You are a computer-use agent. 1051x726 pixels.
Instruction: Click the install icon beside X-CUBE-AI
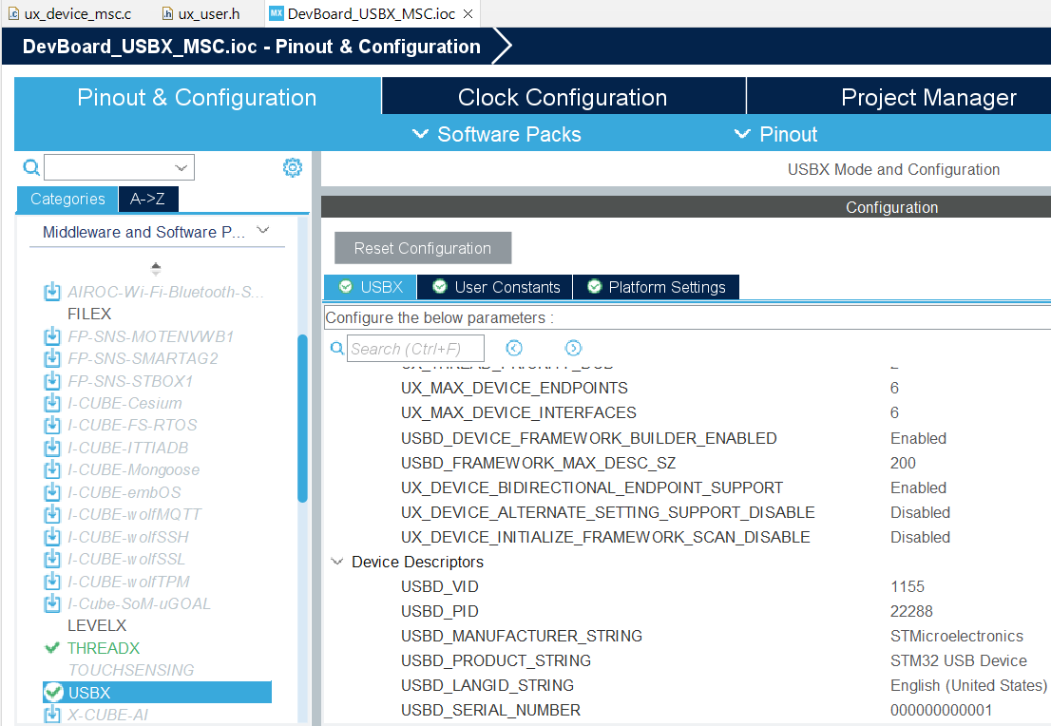pos(52,714)
